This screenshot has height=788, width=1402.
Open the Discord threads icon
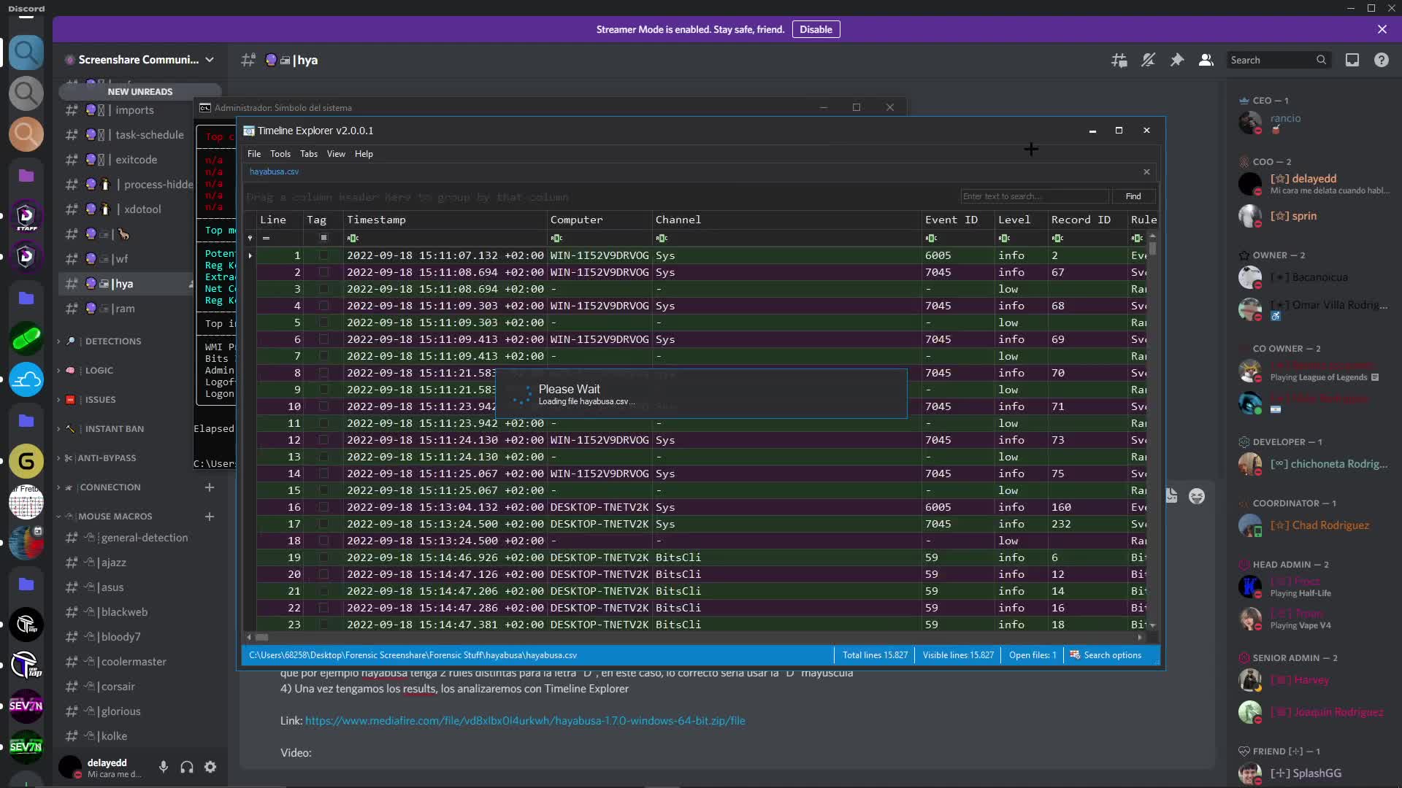click(1119, 61)
